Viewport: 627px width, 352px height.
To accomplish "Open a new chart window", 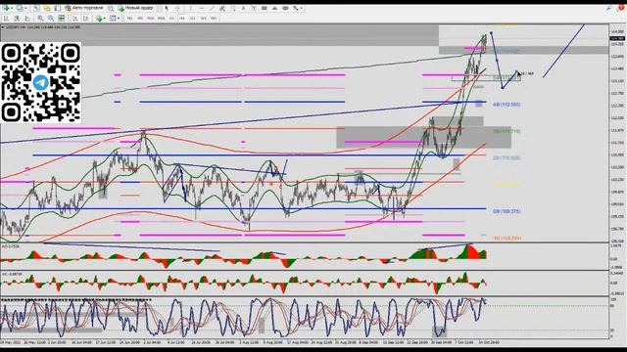I will (x=6, y=8).
